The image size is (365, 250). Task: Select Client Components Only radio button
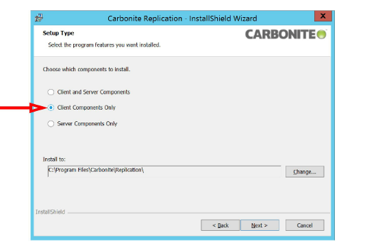(51, 108)
